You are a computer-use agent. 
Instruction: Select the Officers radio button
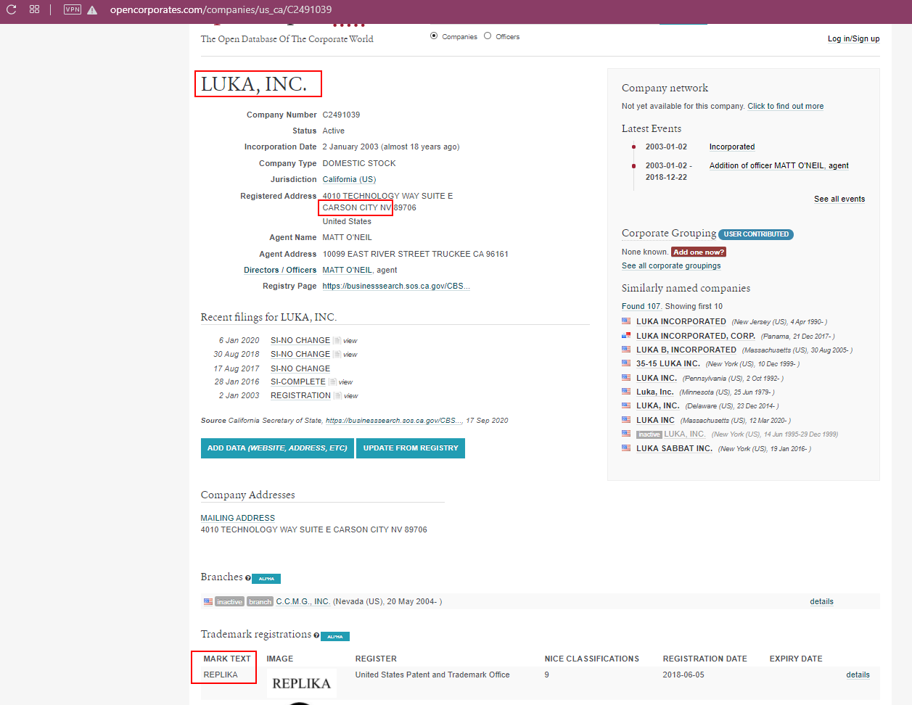click(x=488, y=36)
